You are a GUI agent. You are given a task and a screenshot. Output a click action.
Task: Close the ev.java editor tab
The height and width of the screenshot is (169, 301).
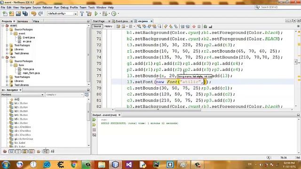(151, 21)
